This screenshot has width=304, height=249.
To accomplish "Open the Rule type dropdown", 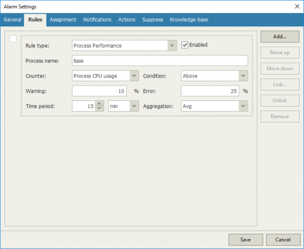I will (x=172, y=46).
